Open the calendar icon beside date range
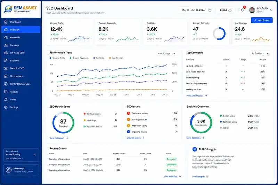 [x=210, y=10]
